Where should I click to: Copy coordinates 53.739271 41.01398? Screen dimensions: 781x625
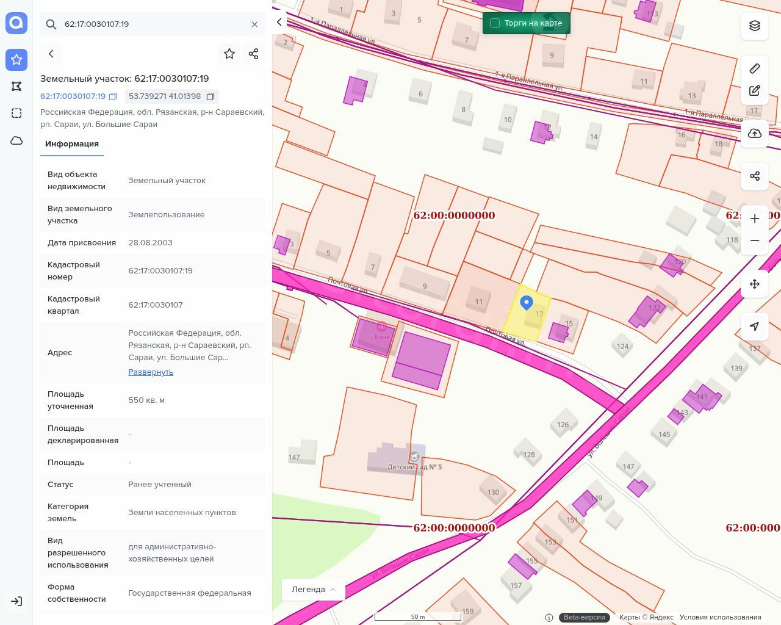[211, 96]
